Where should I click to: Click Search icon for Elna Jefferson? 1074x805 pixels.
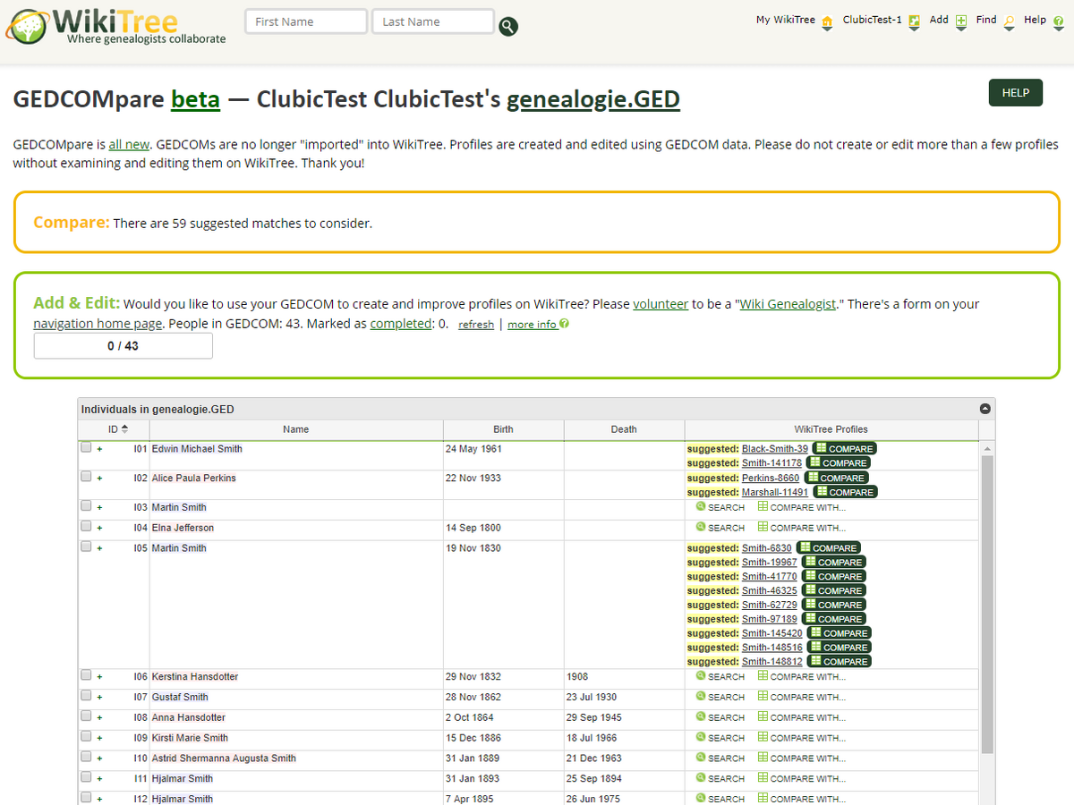click(701, 527)
